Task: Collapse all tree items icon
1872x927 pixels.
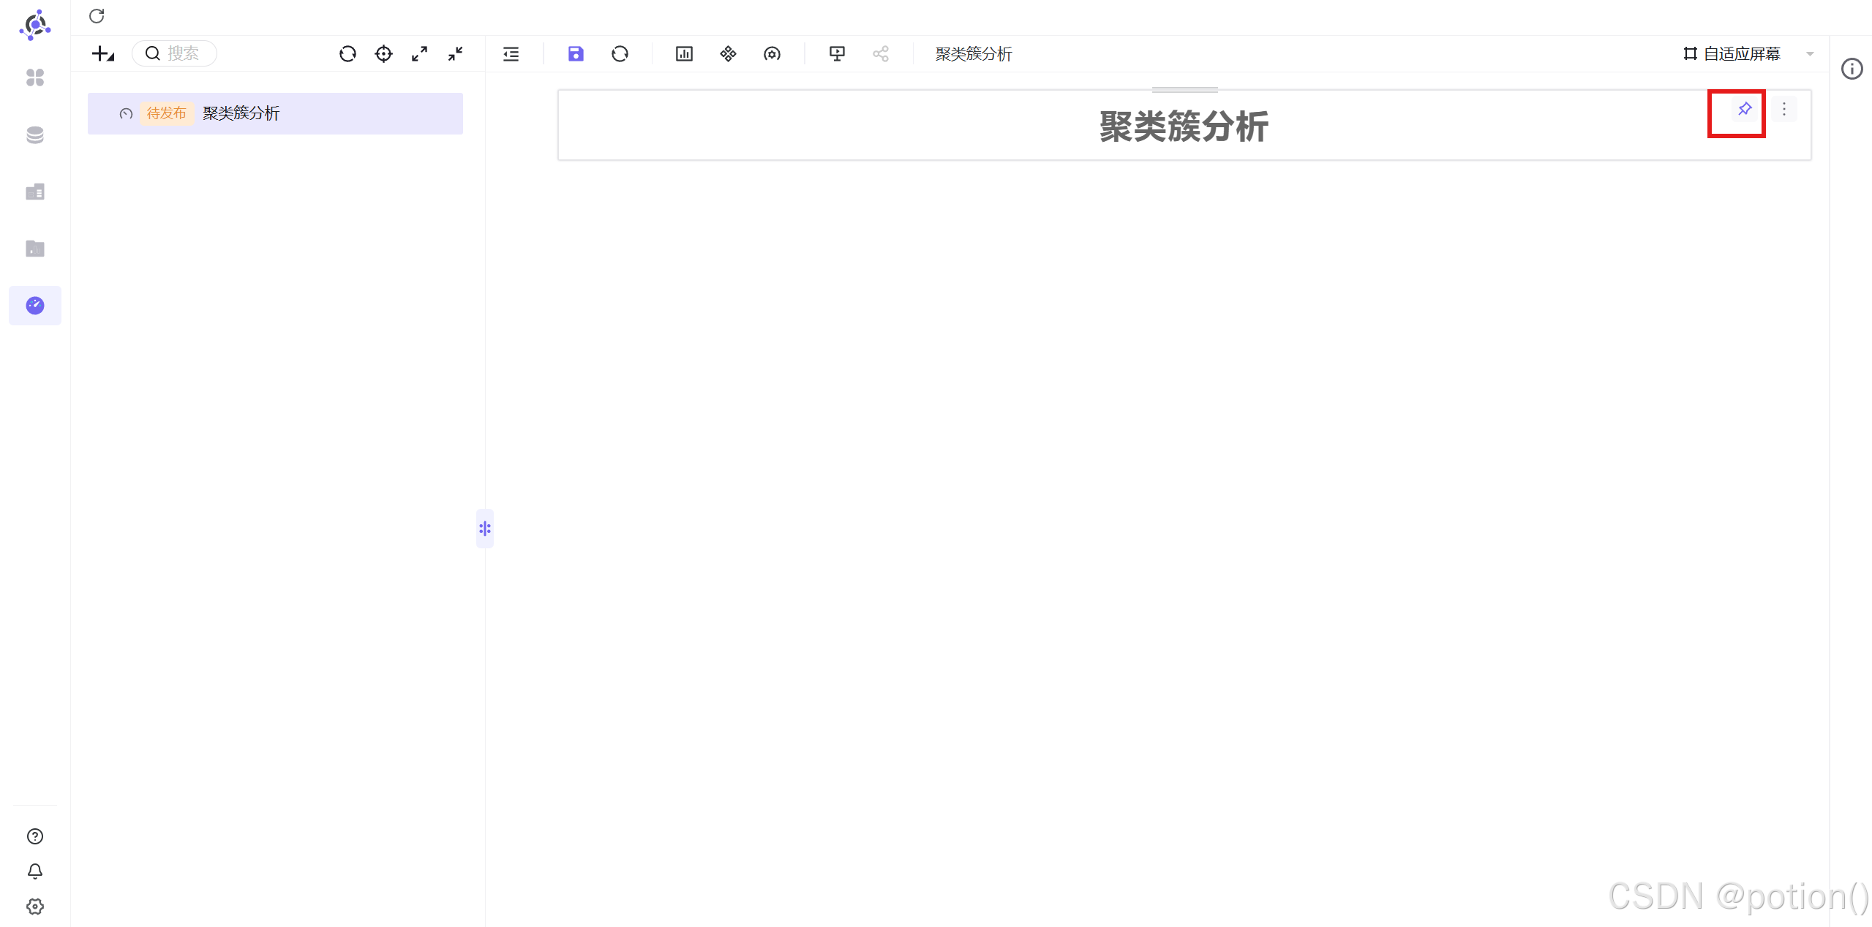Action: tap(455, 53)
